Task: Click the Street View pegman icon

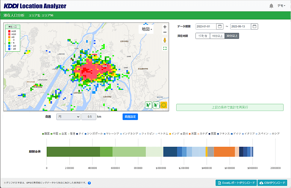Action: [165, 40]
